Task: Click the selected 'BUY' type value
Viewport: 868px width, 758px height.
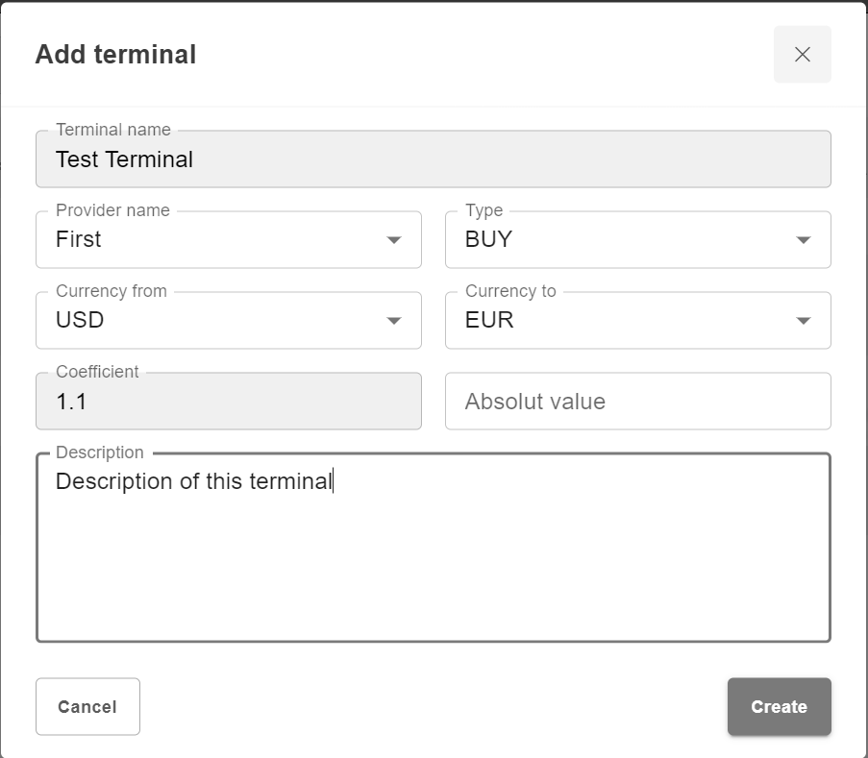Action: tap(488, 240)
